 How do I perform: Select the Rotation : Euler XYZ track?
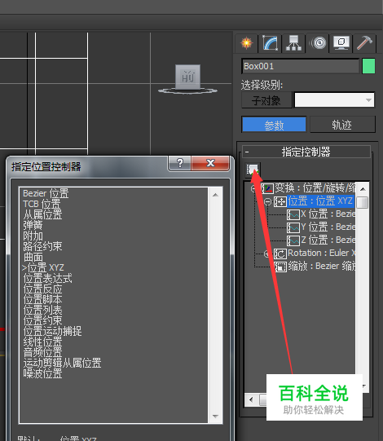pyautogui.click(x=321, y=253)
